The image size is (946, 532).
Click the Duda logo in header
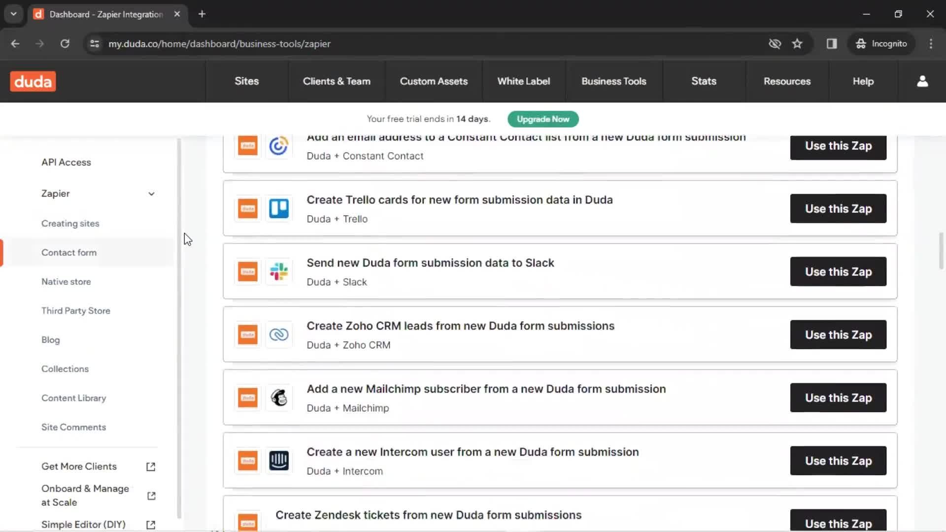point(33,81)
